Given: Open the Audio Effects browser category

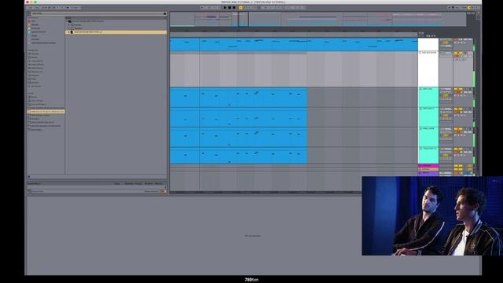Looking at the screenshot, I should [x=37, y=64].
